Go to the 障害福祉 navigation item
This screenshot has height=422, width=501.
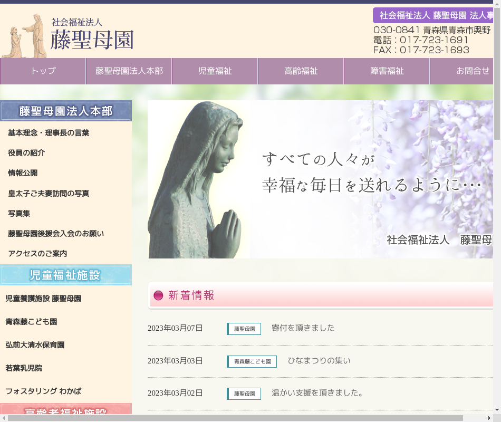[387, 71]
